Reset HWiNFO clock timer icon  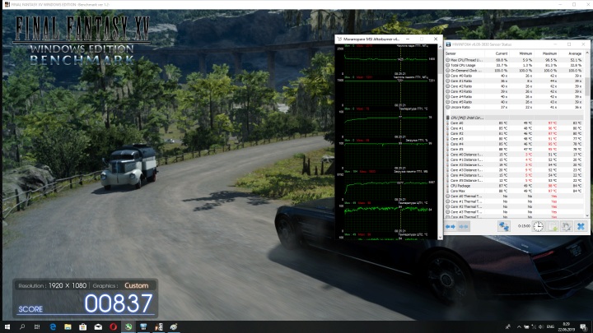[x=538, y=226]
